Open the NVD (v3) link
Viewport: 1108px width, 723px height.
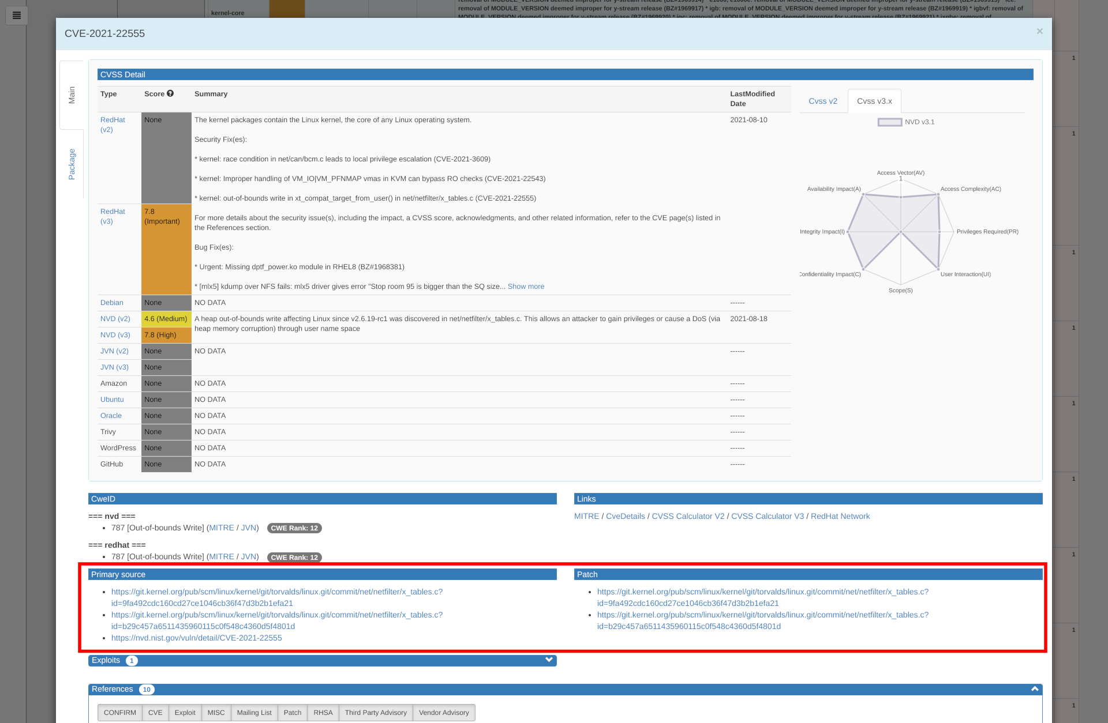[x=115, y=335]
